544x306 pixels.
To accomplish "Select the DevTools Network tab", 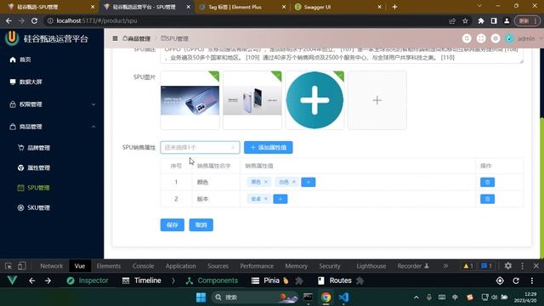I will coord(51,266).
